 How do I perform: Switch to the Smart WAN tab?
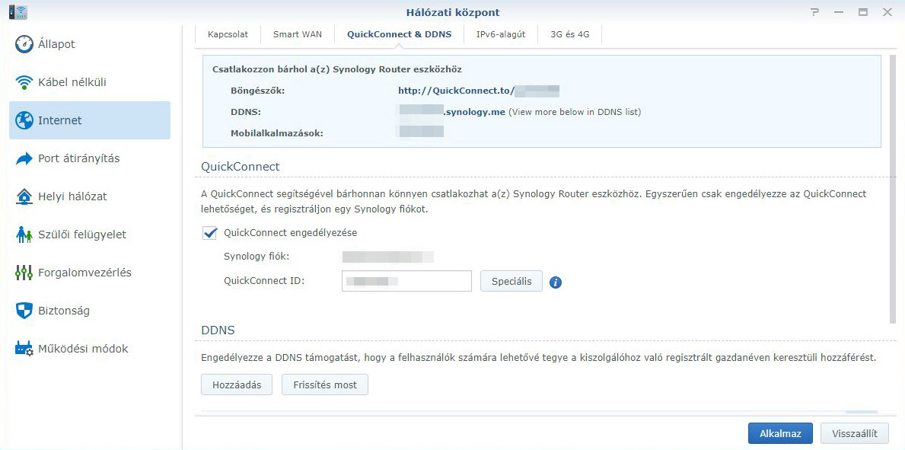pyautogui.click(x=298, y=34)
